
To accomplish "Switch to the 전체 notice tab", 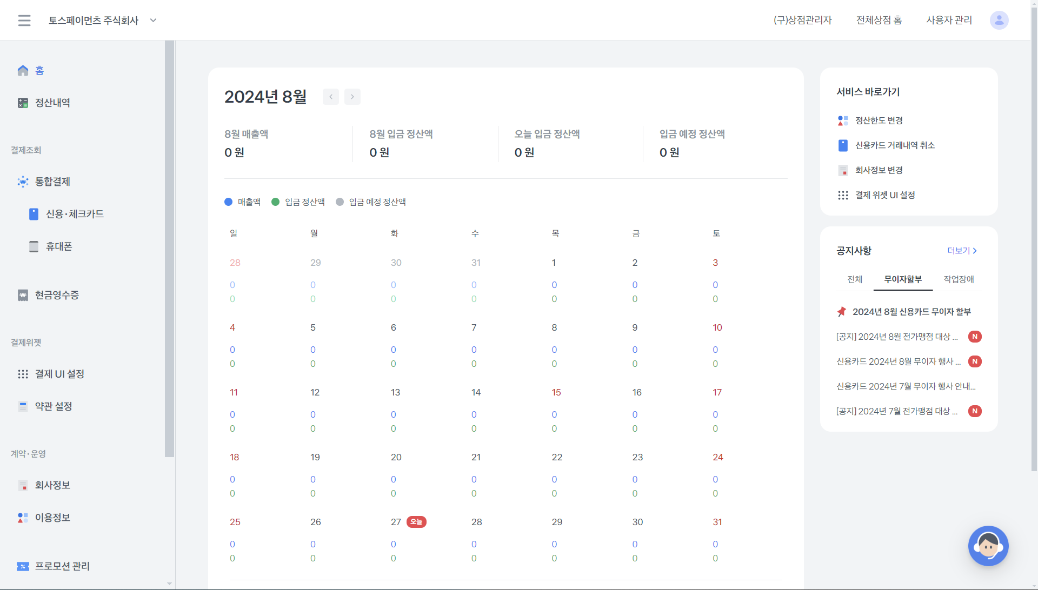I will point(855,279).
